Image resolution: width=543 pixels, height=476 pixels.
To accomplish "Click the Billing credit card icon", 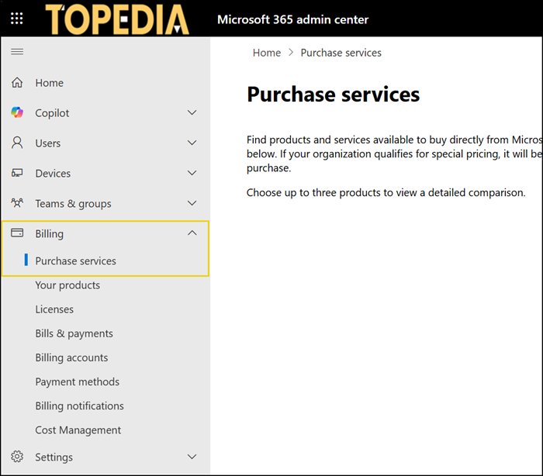I will click(17, 233).
